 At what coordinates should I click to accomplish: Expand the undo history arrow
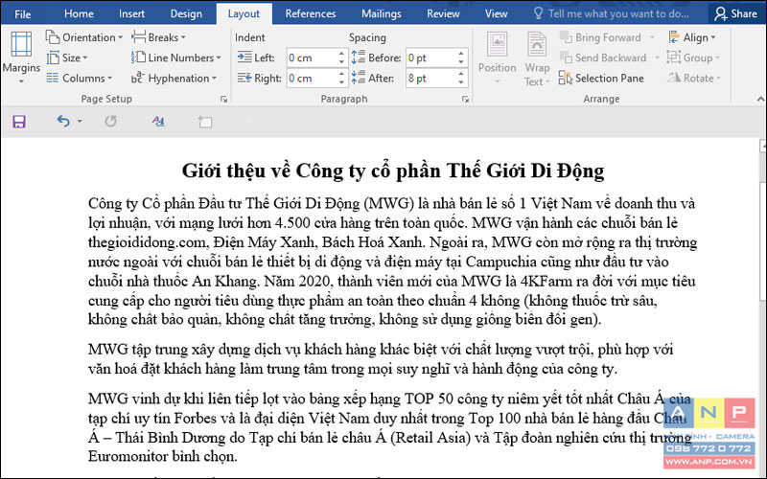click(x=80, y=121)
